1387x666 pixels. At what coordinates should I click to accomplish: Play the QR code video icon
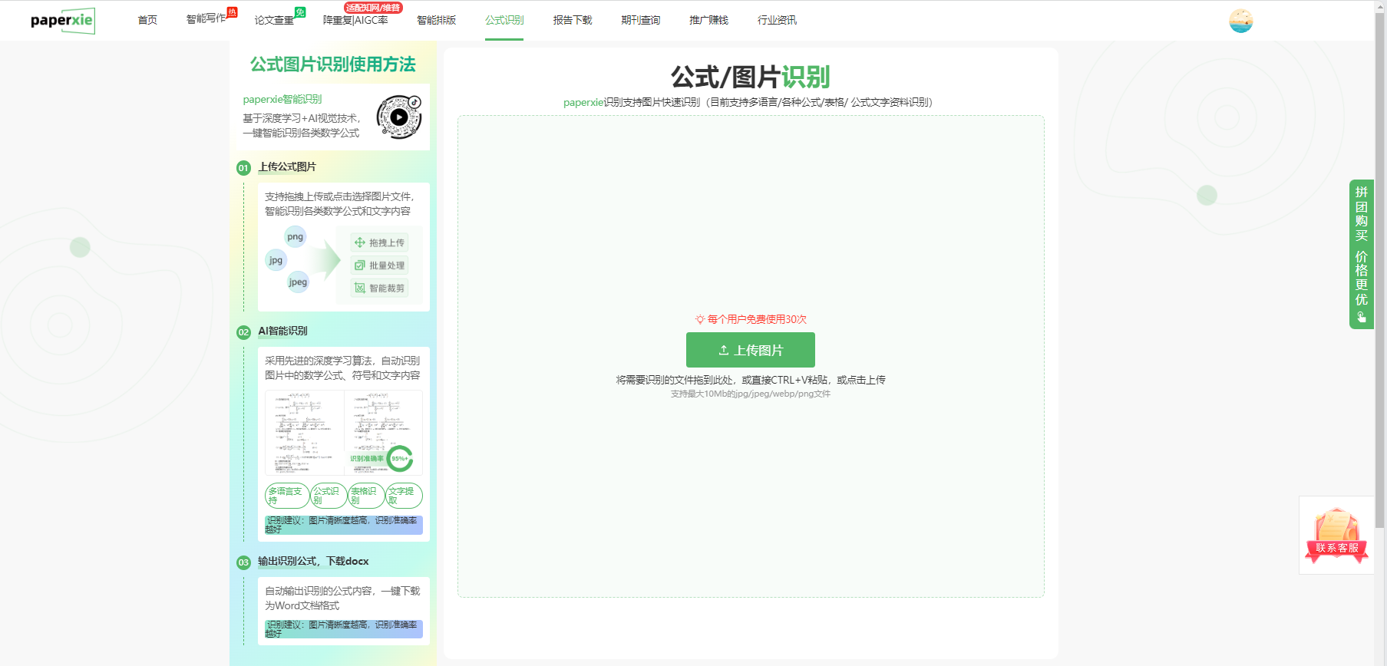pos(399,117)
